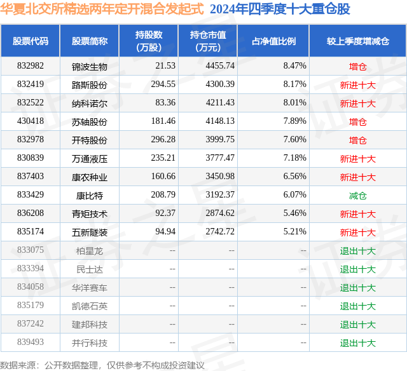Select stock code 833394
The image size is (407, 371).
tap(31, 268)
